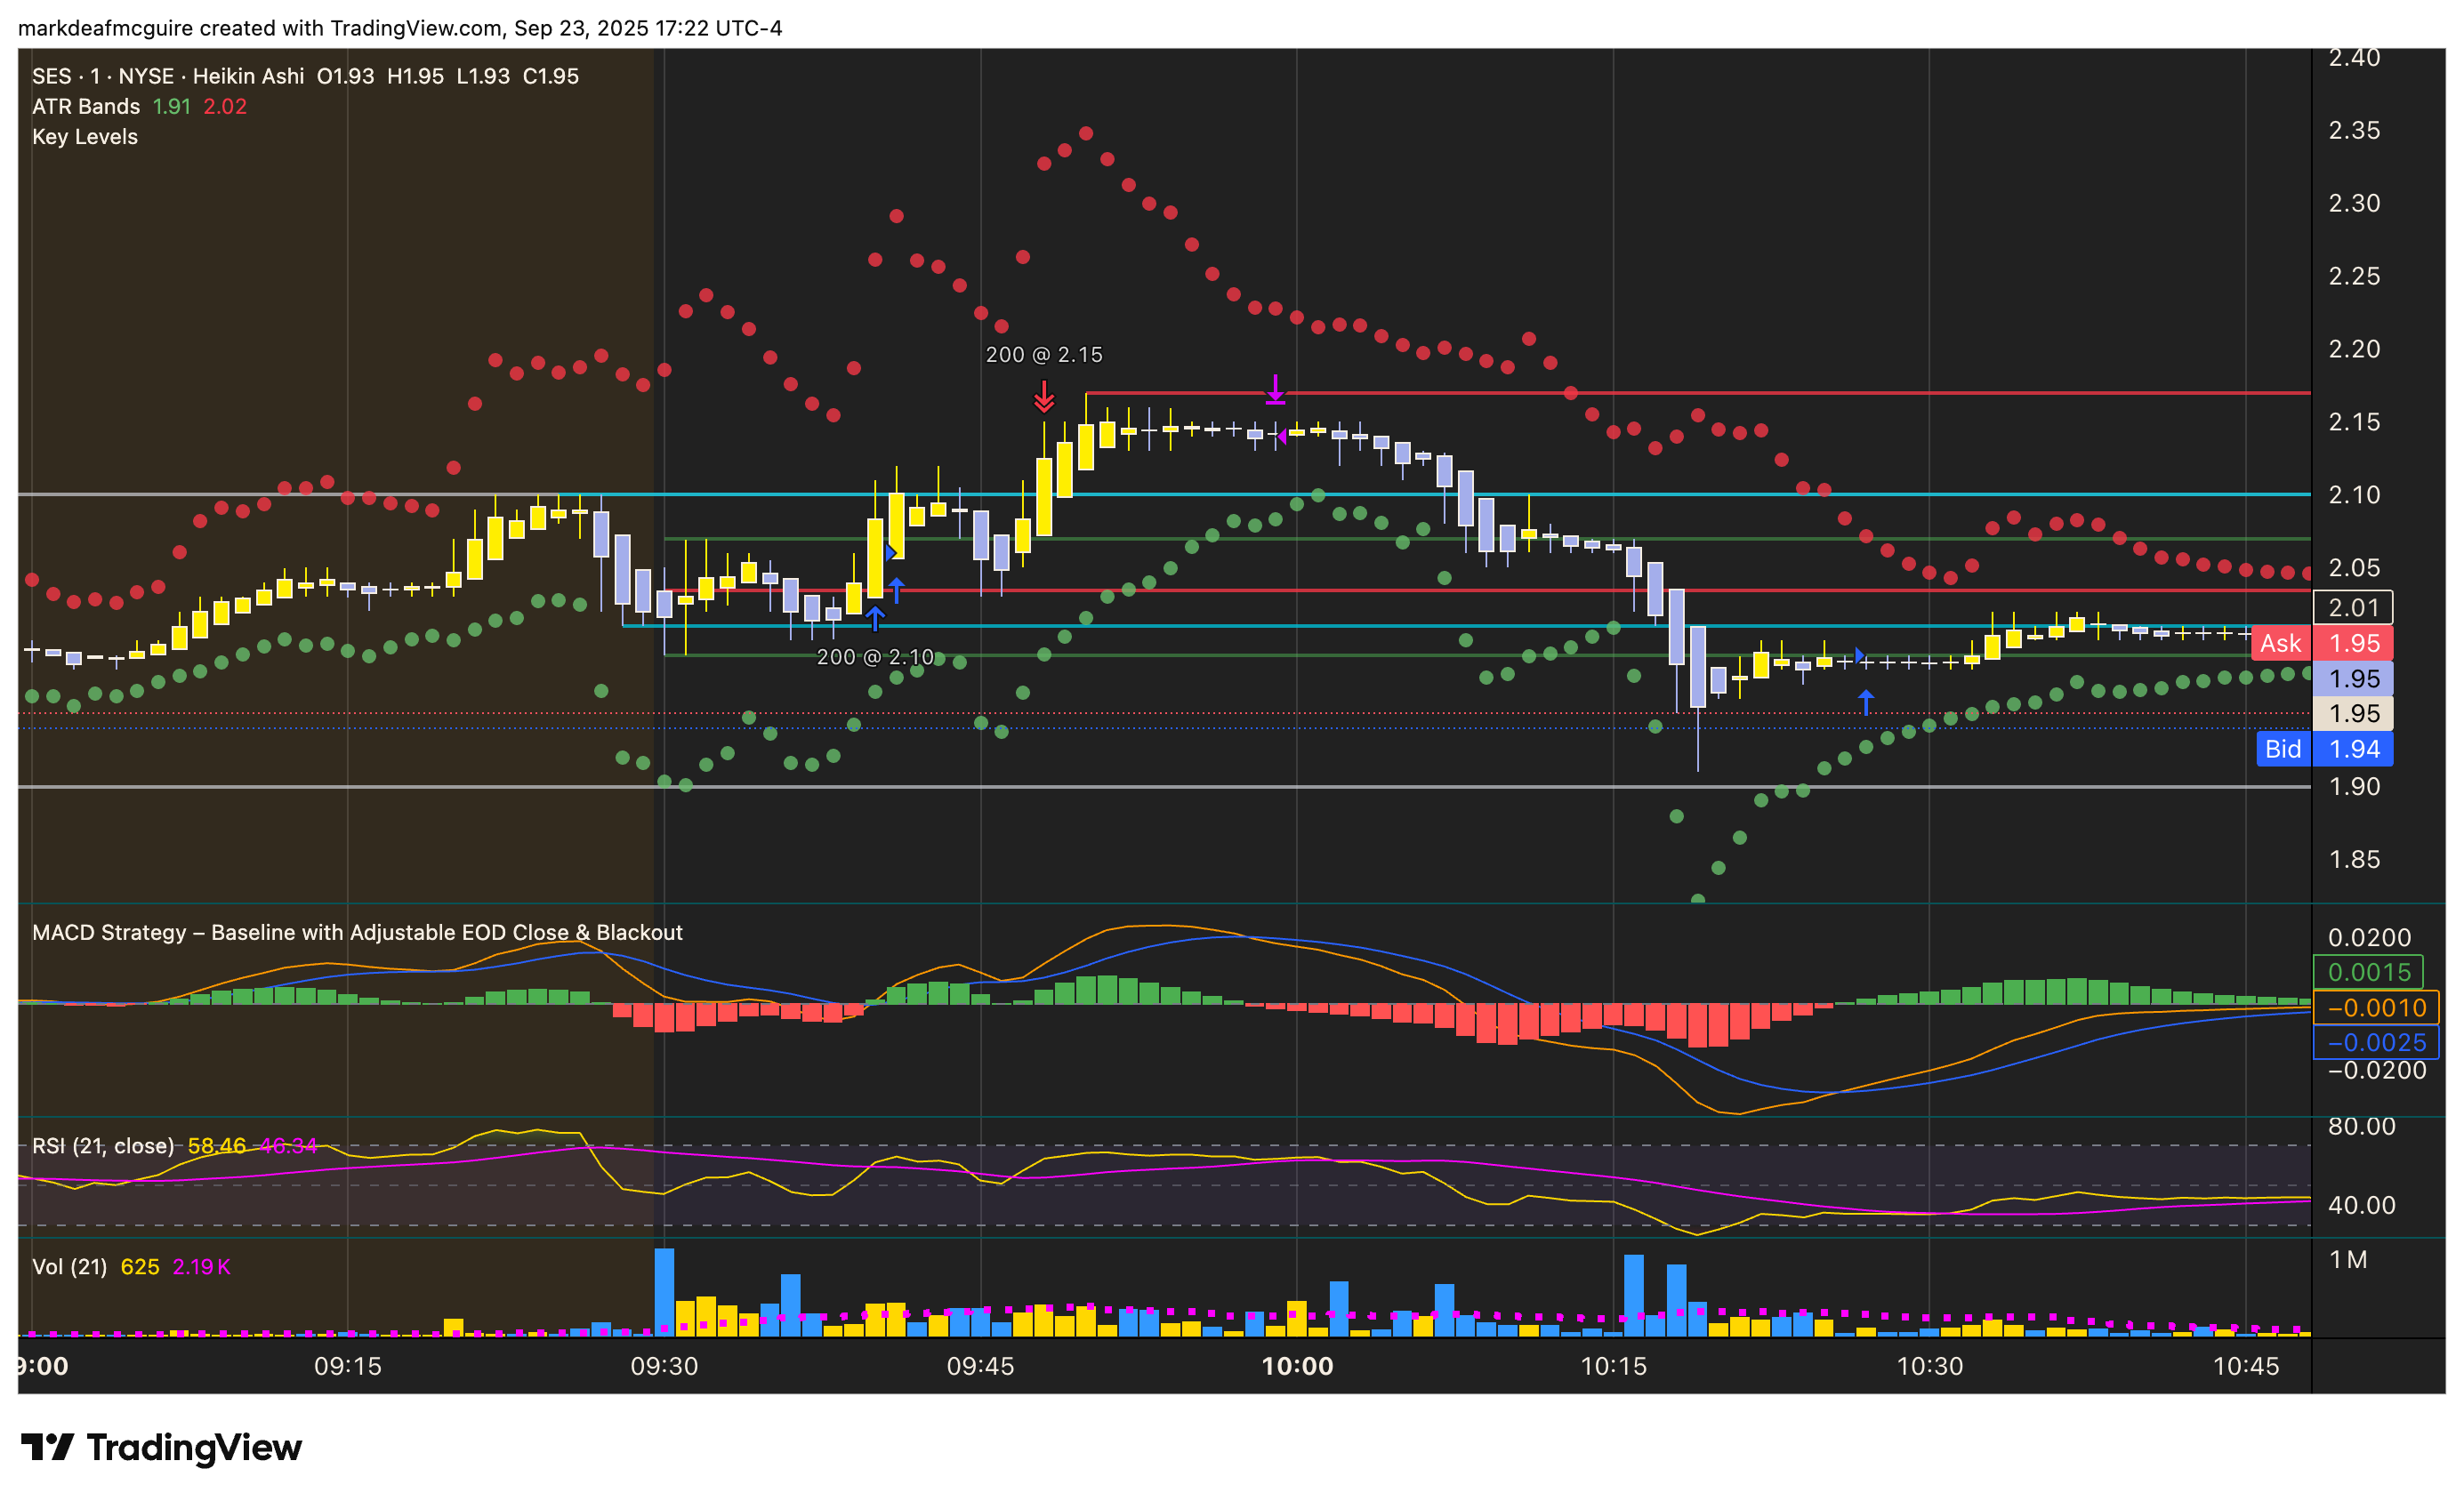This screenshot has width=2464, height=1501.
Task: Select the Key Levels indicator legend
Action: pos(85,137)
